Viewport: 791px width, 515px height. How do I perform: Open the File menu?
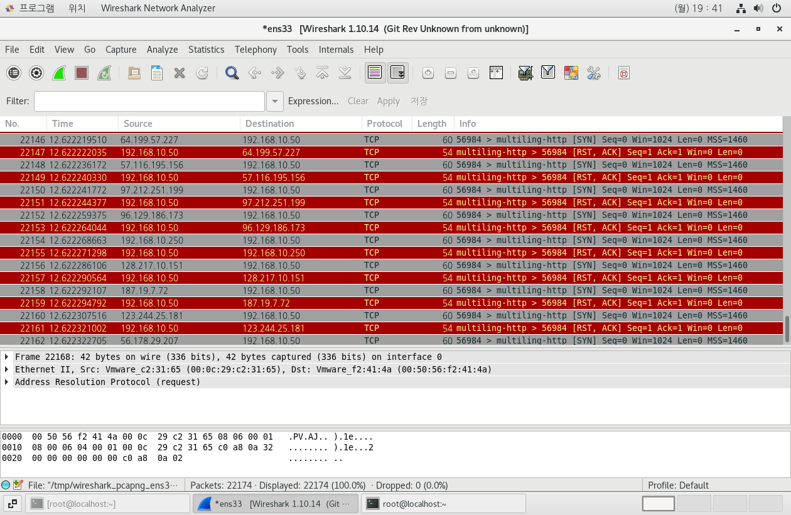pos(12,50)
